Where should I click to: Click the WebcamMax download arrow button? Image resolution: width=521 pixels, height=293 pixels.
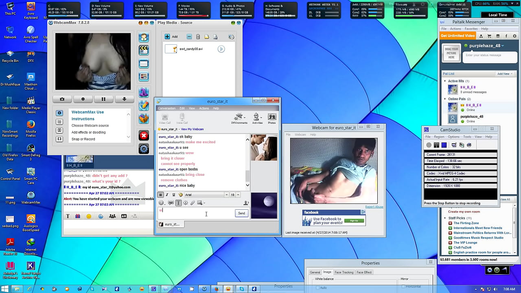click(124, 99)
